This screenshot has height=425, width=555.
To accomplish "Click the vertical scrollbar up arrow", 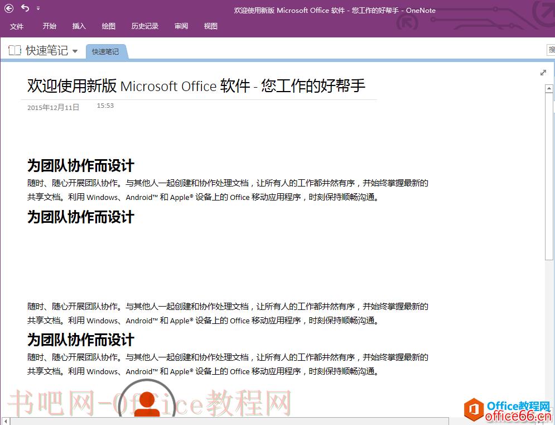I will coord(549,88).
